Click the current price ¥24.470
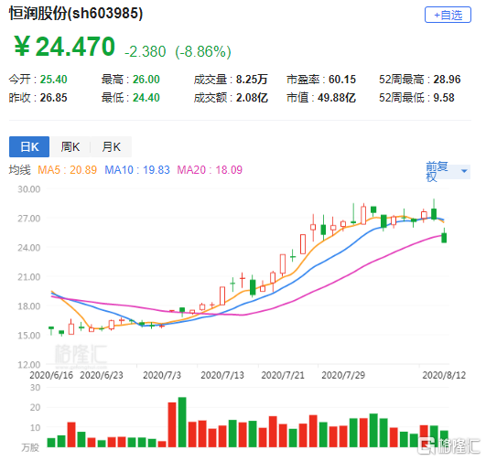 coord(65,47)
